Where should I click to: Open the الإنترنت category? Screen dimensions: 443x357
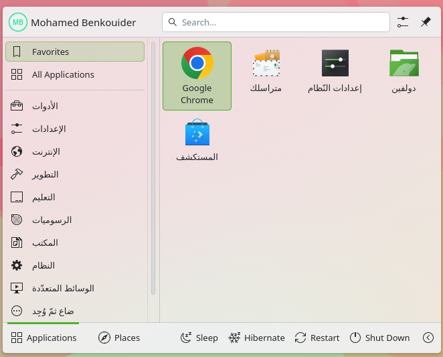click(x=75, y=151)
